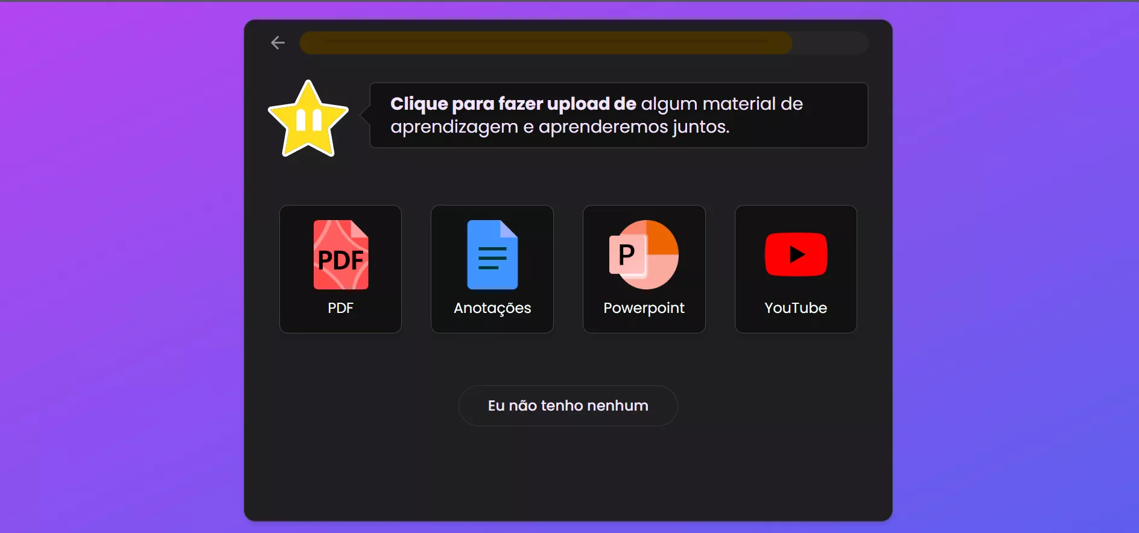Select the Anotações document card
The width and height of the screenshot is (1139, 533).
point(492,269)
